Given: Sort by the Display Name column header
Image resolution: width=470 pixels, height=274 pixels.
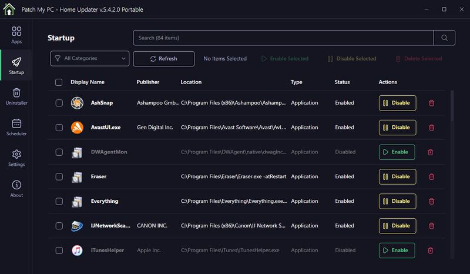Looking at the screenshot, I should click(x=88, y=82).
